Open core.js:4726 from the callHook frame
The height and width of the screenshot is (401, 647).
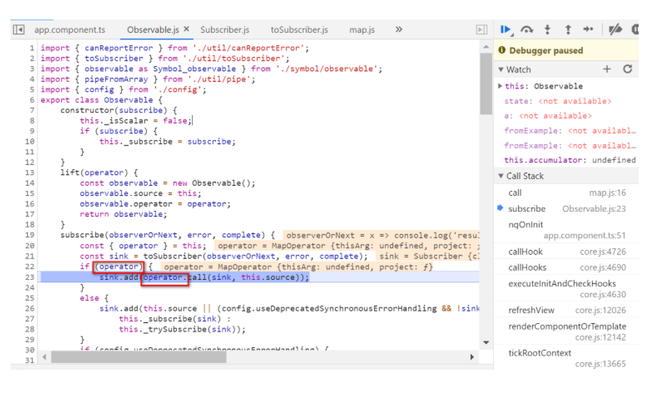(603, 251)
